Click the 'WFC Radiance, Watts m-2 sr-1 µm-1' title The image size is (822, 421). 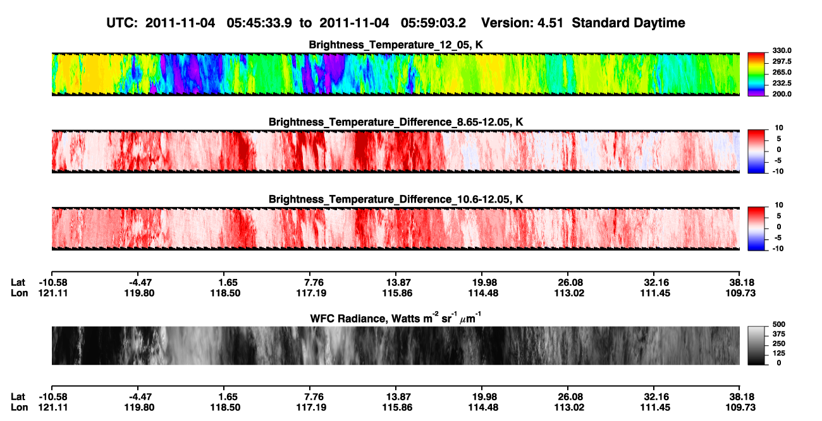396,317
